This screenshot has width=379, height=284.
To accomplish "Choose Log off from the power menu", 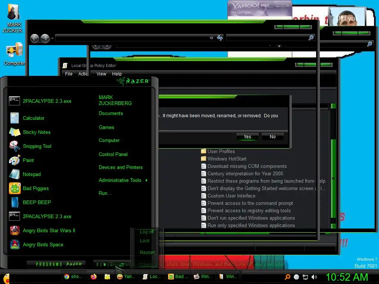I will (x=147, y=232).
